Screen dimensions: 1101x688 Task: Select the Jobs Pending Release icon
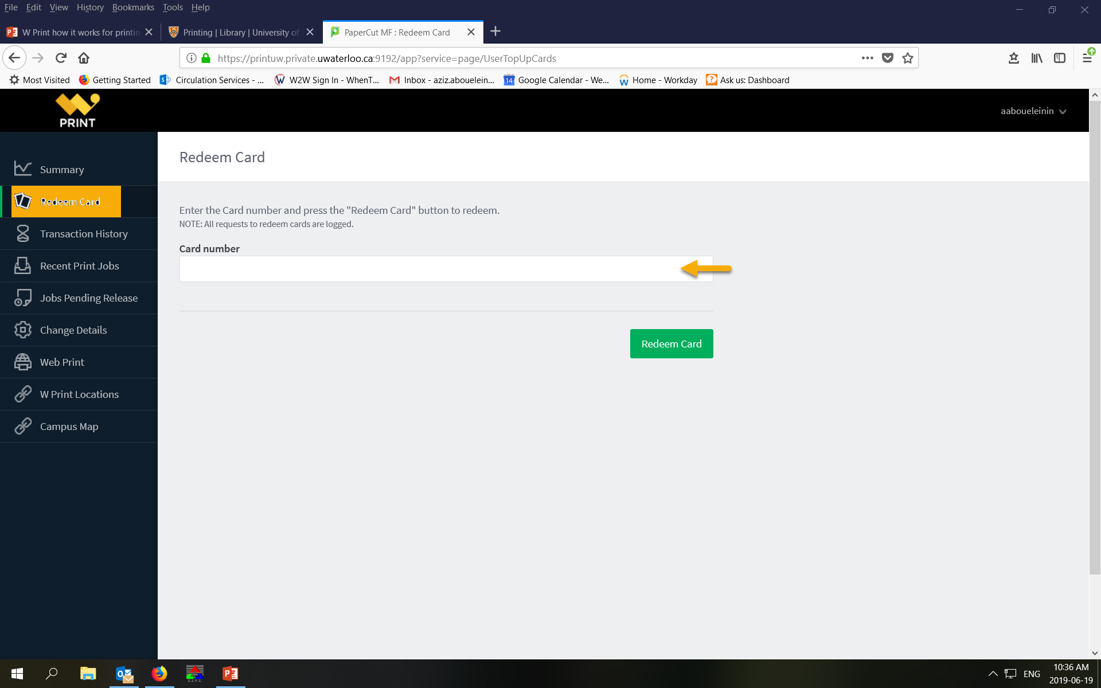click(x=23, y=298)
